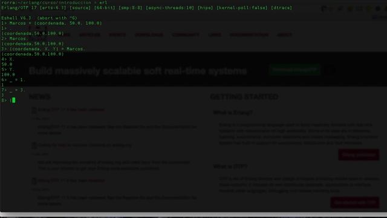Click the '50.0' output value

[x=7, y=65]
